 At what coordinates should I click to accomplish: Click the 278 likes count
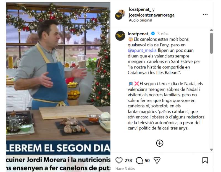[x=128, y=161]
